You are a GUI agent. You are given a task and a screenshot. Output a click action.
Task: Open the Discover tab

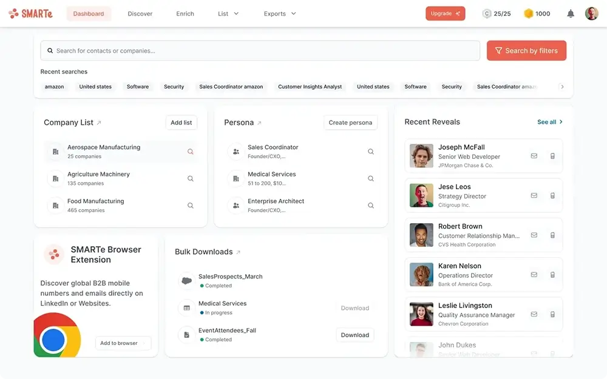140,13
